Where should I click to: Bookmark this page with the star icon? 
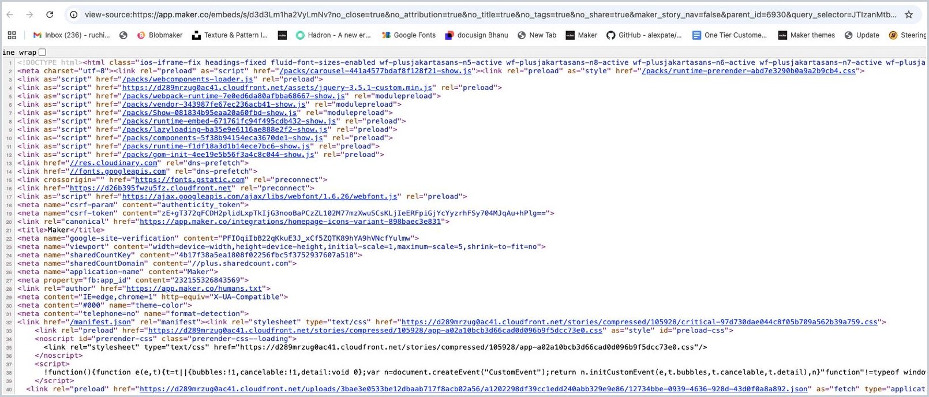(x=909, y=14)
